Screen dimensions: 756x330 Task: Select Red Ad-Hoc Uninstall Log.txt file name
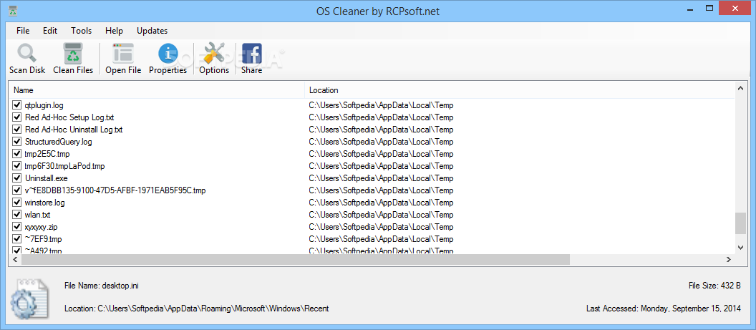point(74,130)
